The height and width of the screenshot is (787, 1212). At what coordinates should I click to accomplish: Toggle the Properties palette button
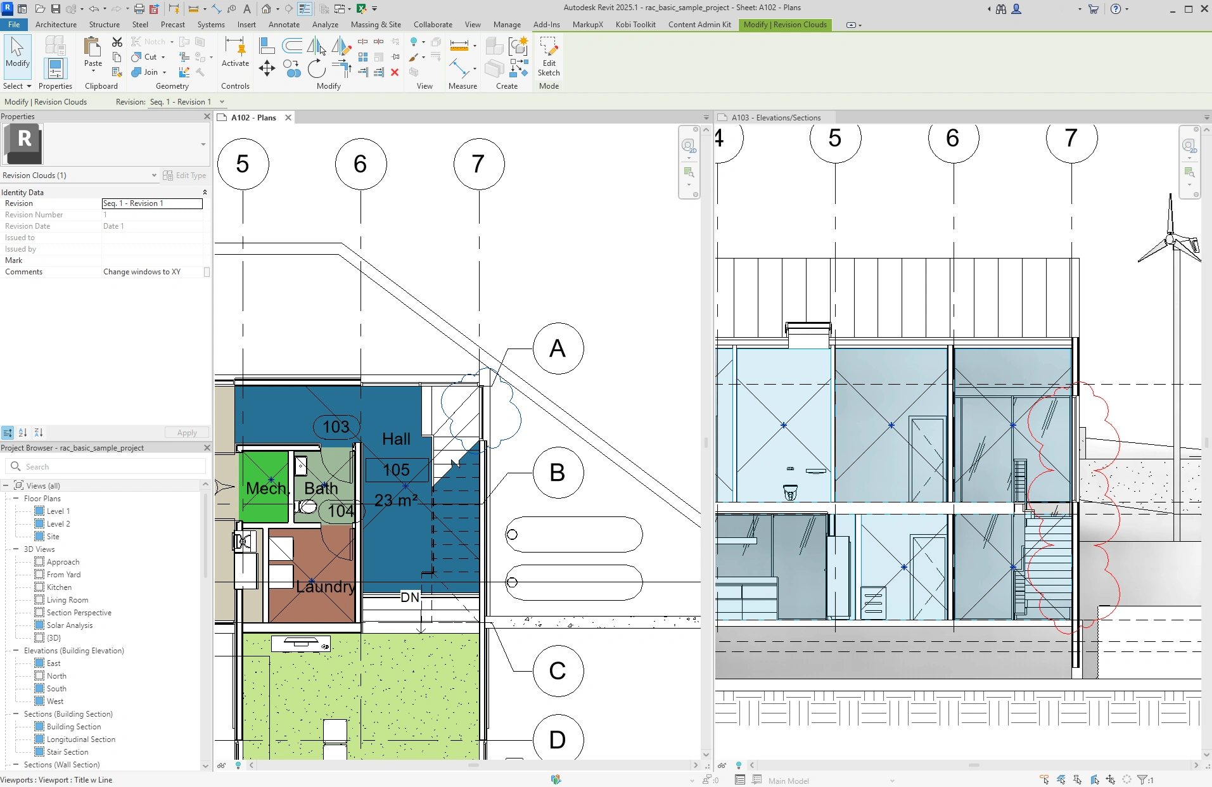tap(55, 68)
